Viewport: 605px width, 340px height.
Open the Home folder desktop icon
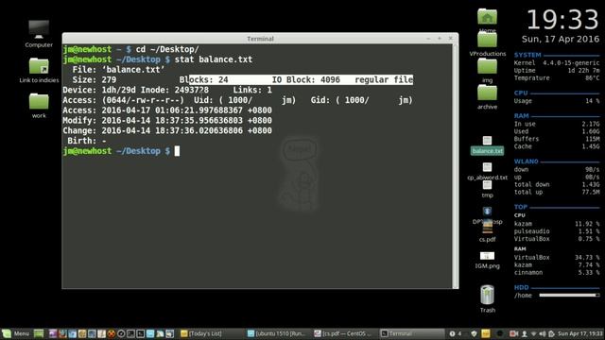click(487, 20)
